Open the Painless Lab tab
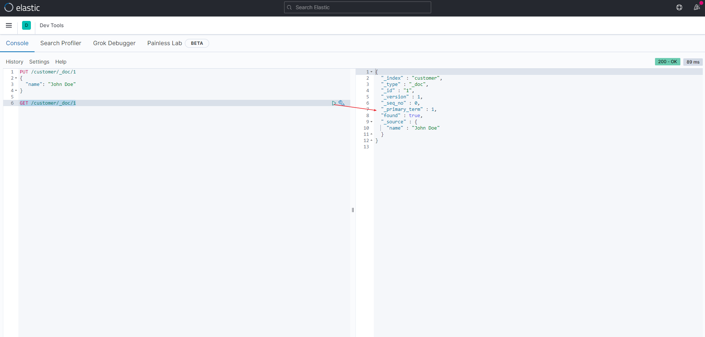 tap(165, 43)
